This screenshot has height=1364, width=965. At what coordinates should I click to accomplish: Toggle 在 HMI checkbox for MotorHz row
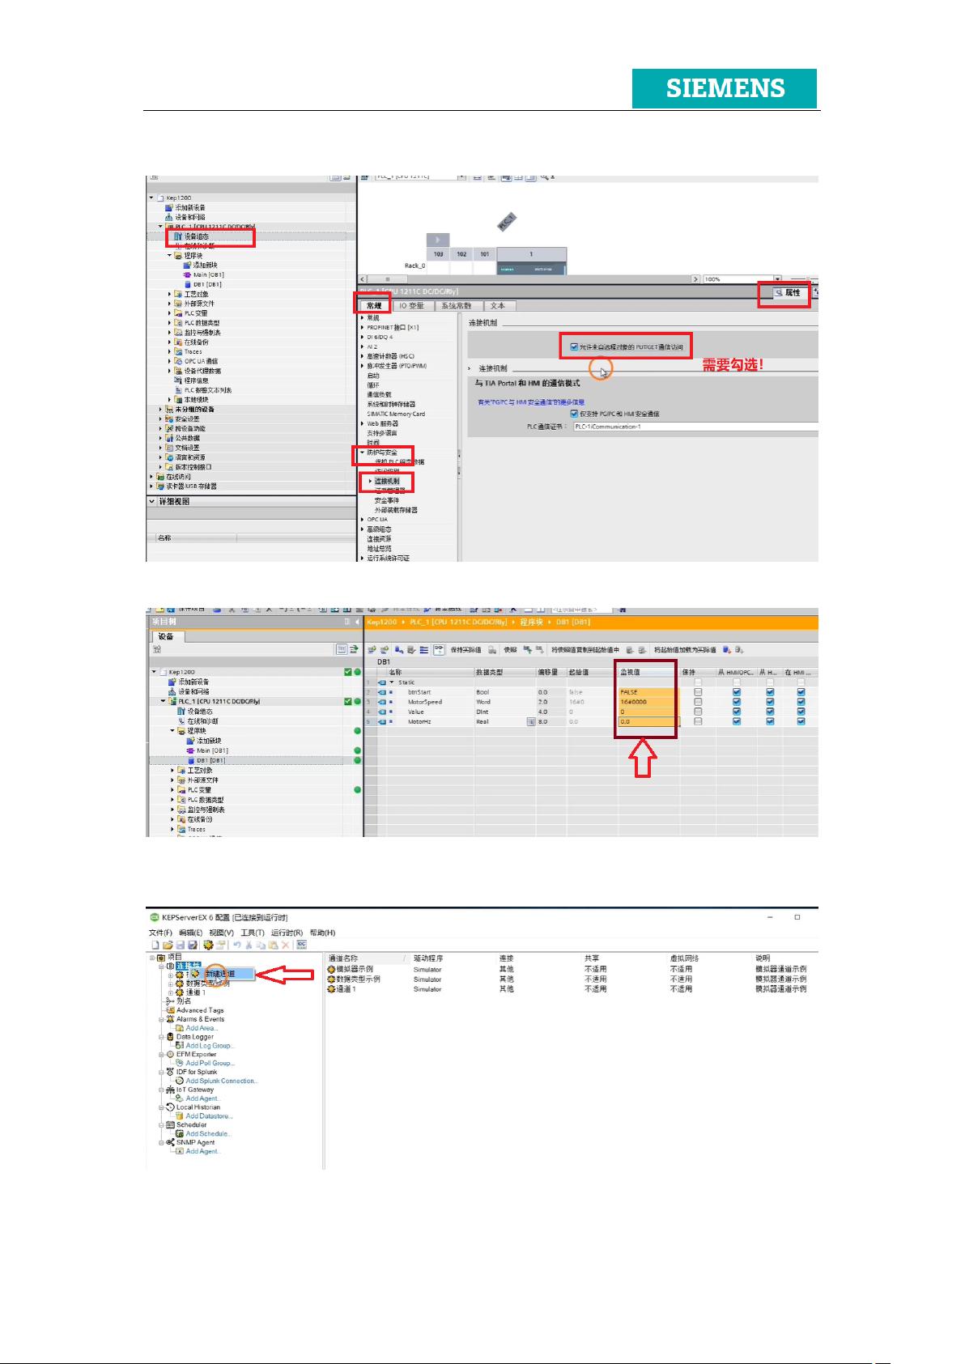pos(801,721)
